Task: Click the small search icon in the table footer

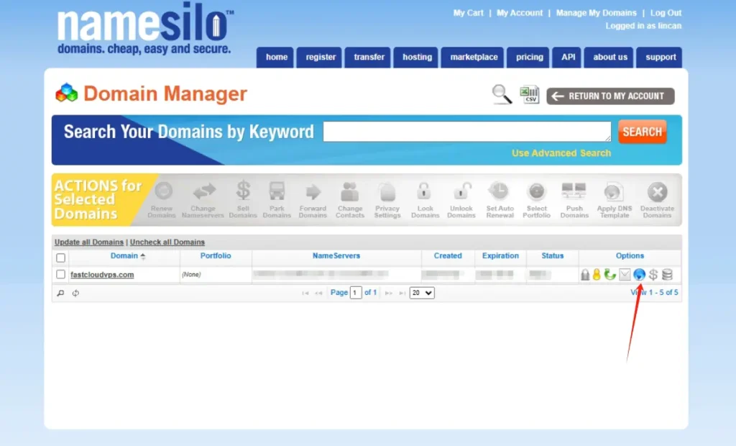Action: 60,293
